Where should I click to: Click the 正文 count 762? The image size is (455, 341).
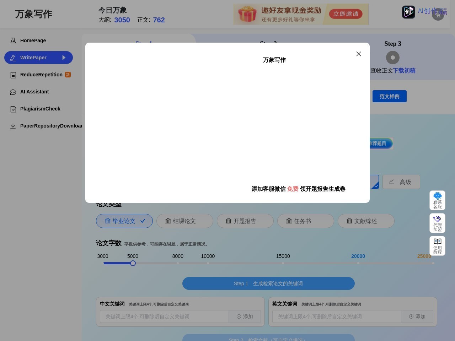click(x=159, y=20)
